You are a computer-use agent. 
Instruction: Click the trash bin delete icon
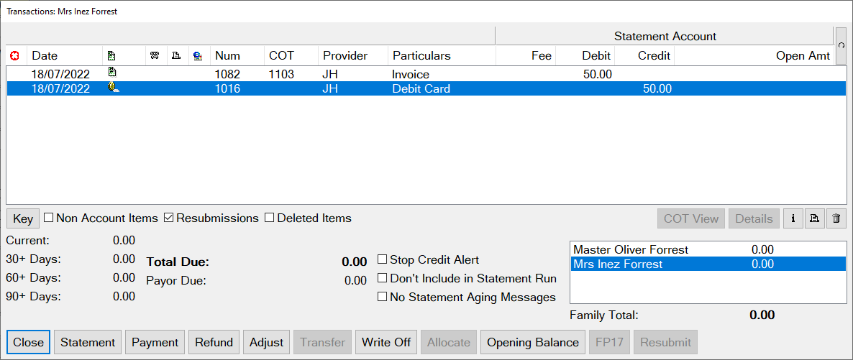[836, 218]
